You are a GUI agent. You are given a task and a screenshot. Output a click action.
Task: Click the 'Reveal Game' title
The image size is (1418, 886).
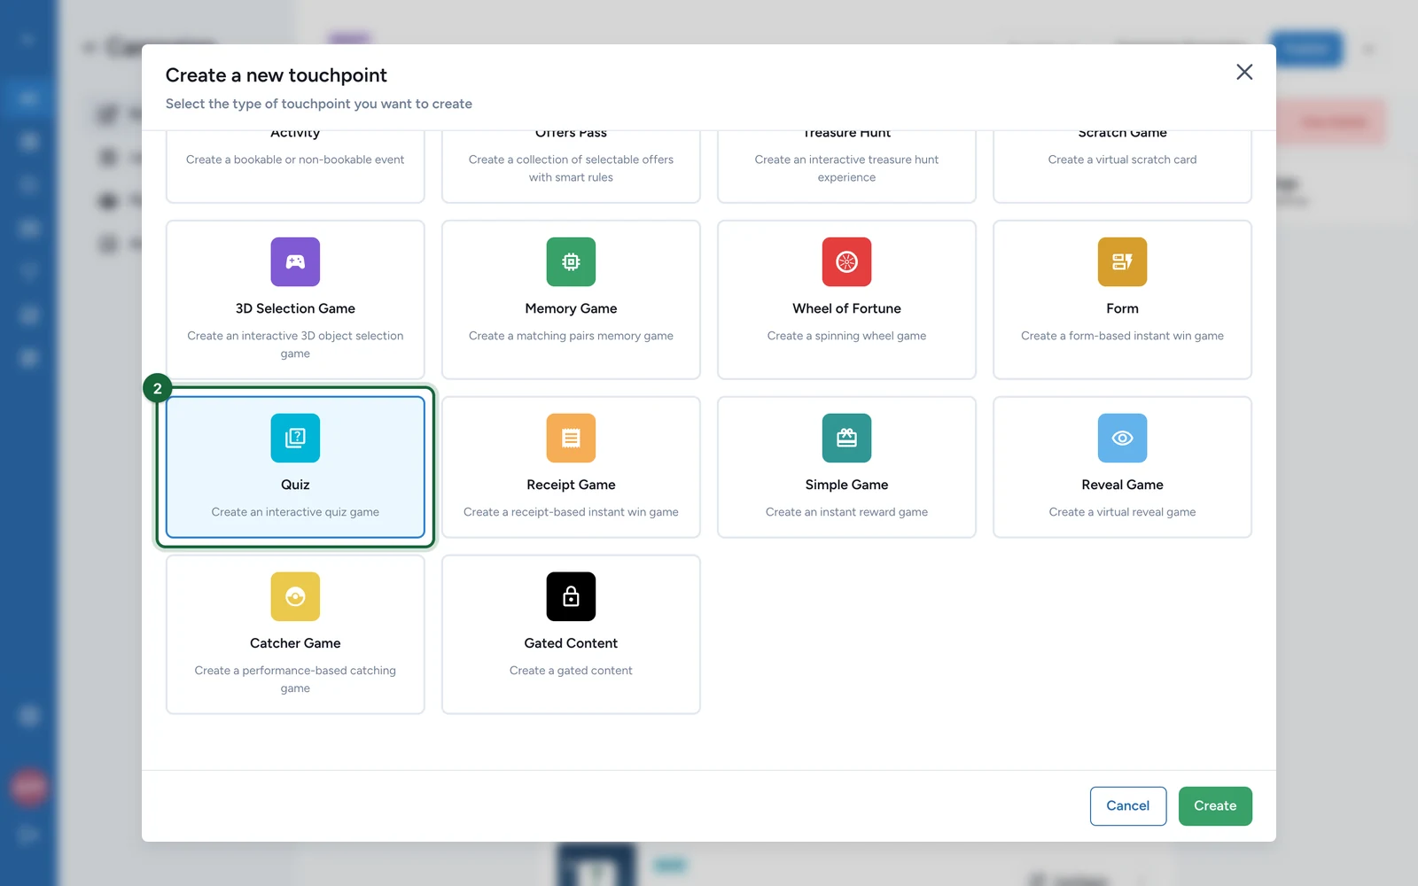coord(1122,485)
